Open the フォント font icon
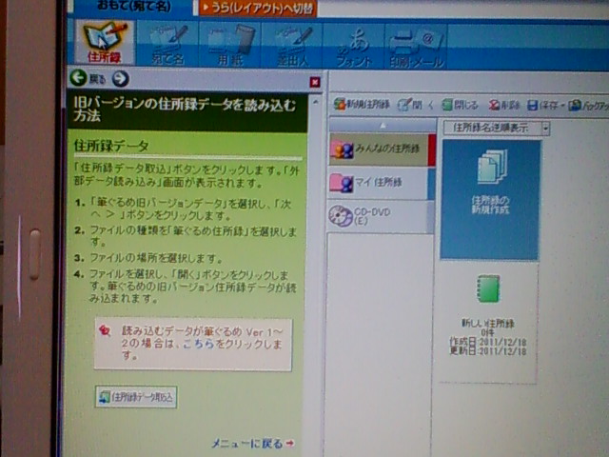This screenshot has width=609, height=457. coord(353,47)
